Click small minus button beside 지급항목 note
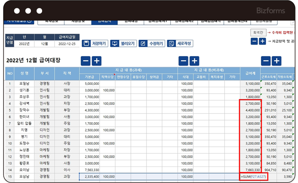The width and height of the screenshot is (298, 183). (254, 41)
